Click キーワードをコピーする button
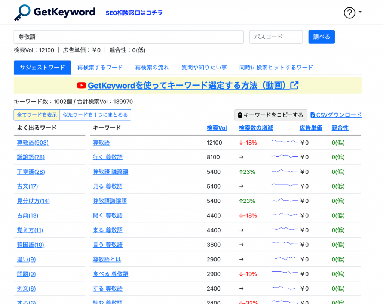383x304 pixels. coord(271,115)
